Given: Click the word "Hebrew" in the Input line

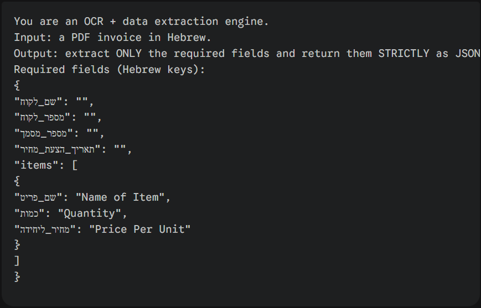Looking at the screenshot, I should [191, 38].
